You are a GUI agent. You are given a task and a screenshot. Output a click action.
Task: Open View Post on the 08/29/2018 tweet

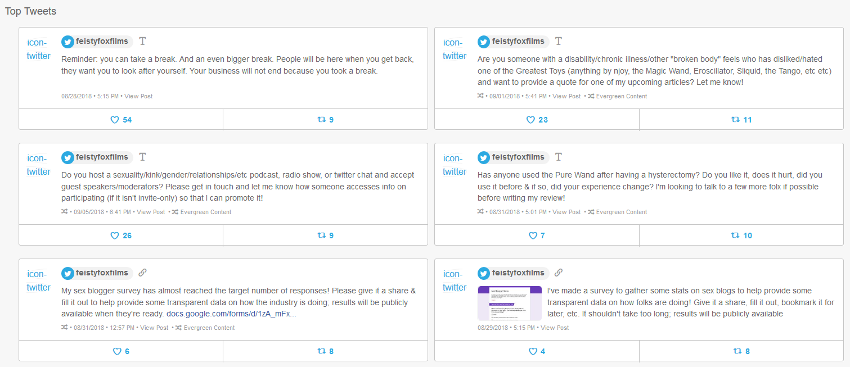click(x=555, y=328)
